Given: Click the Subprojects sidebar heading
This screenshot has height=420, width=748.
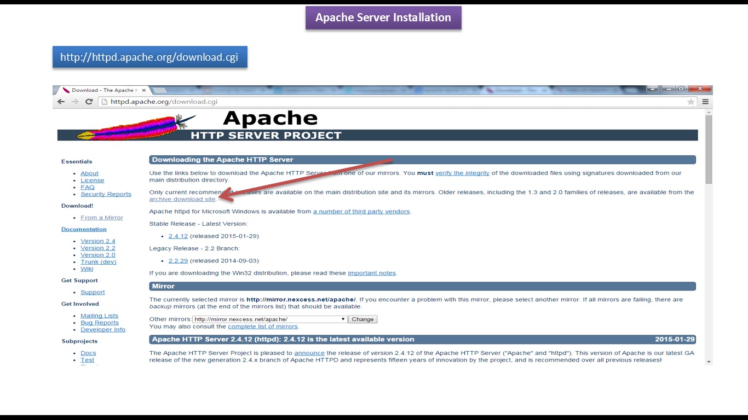Looking at the screenshot, I should [x=79, y=341].
